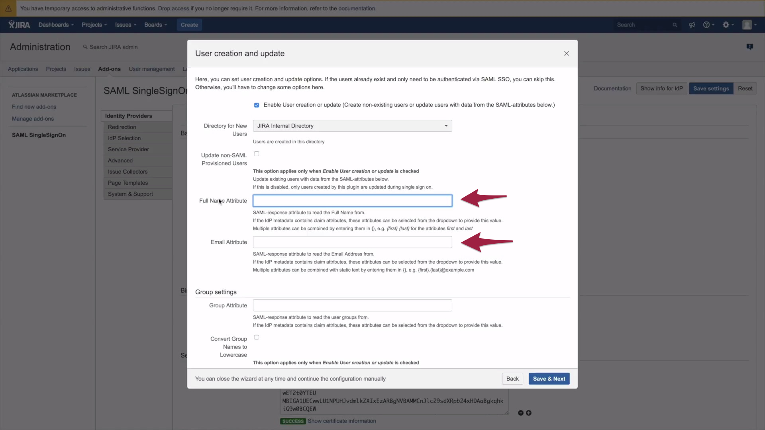This screenshot has height=430, width=765.
Task: Click the plus icon below certificate box
Action: pyautogui.click(x=528, y=413)
